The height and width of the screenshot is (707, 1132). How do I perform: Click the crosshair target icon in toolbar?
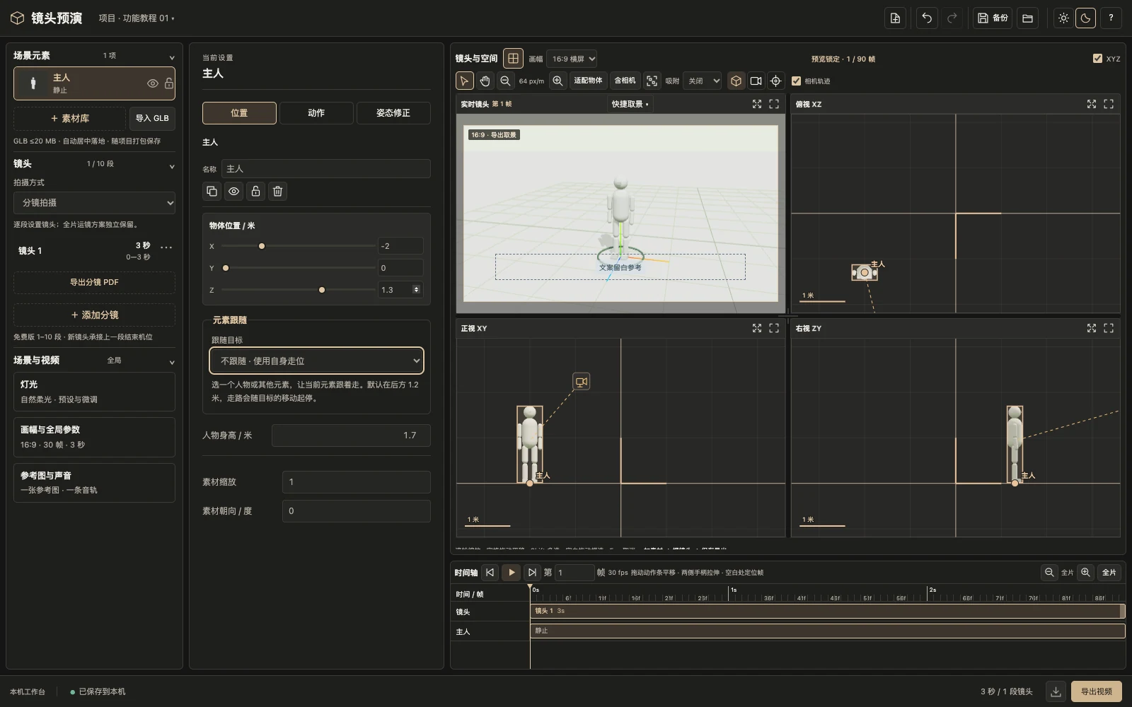[775, 81]
